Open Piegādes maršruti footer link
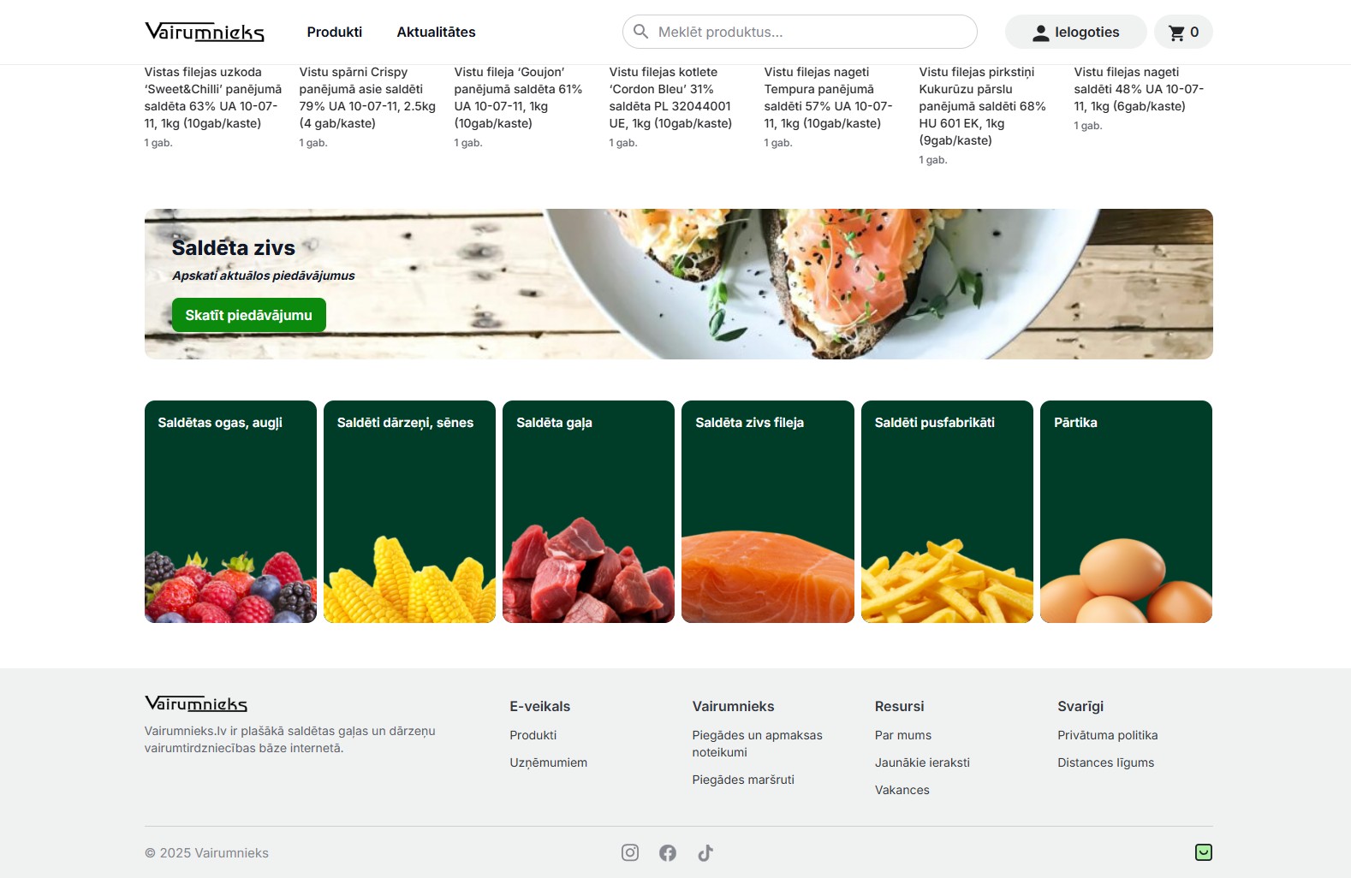Image resolution: width=1351 pixels, height=878 pixels. click(743, 780)
